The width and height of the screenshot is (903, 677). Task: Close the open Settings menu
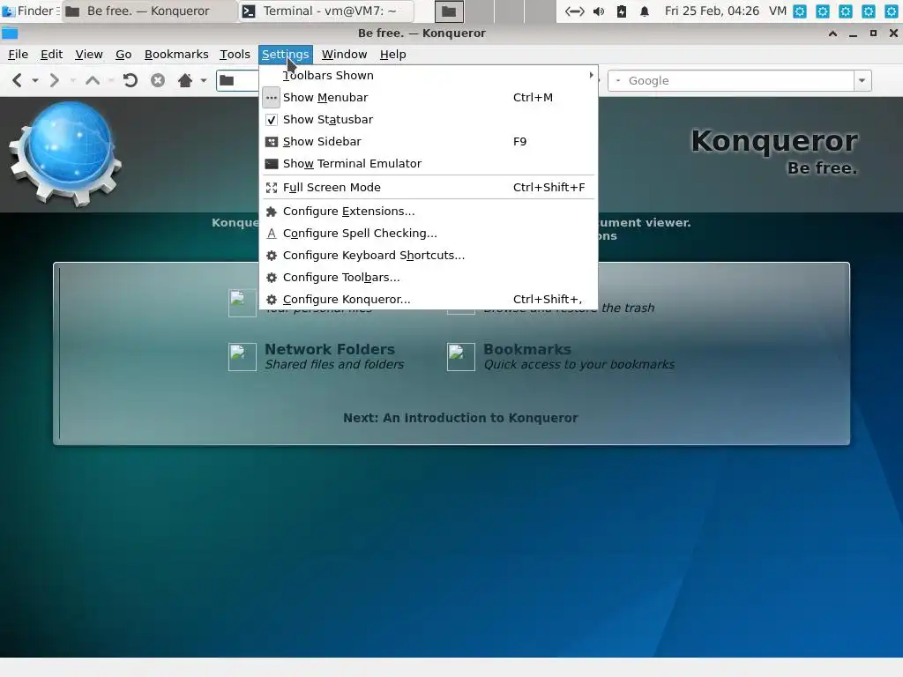point(286,54)
